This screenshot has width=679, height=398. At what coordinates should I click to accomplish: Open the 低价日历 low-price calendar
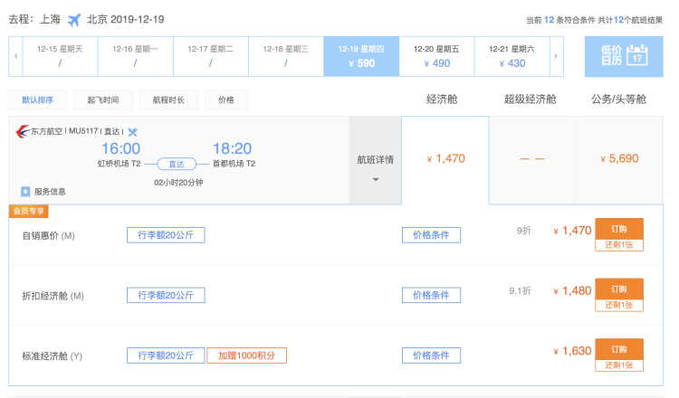[x=623, y=56]
